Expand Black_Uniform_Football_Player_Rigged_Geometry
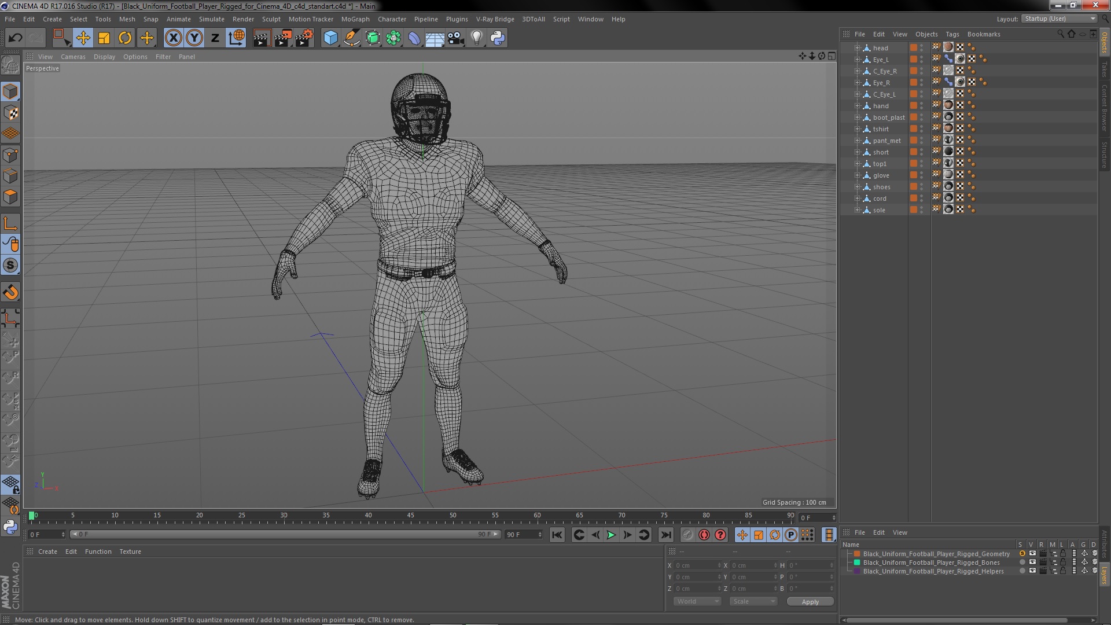 [x=850, y=554]
